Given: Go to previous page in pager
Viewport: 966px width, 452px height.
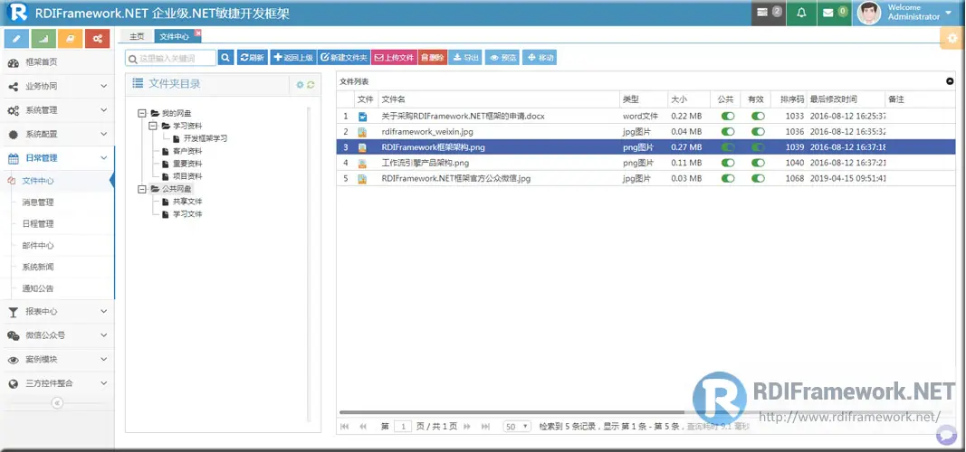Looking at the screenshot, I should 363,426.
